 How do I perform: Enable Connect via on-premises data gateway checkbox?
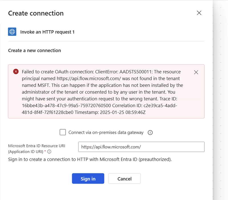click(63, 132)
